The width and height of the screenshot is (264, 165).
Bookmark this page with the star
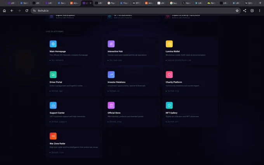point(237,10)
